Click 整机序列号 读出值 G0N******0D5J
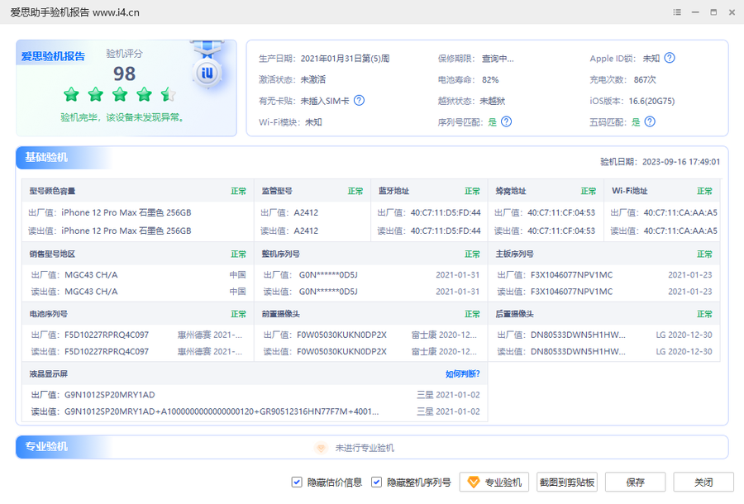The image size is (744, 504). pyautogui.click(x=328, y=292)
